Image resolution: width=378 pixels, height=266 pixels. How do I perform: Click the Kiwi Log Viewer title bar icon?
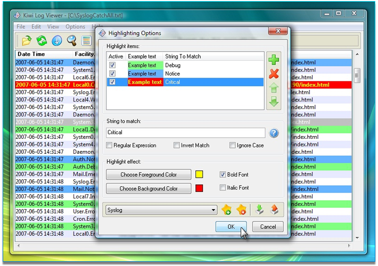(x=17, y=15)
